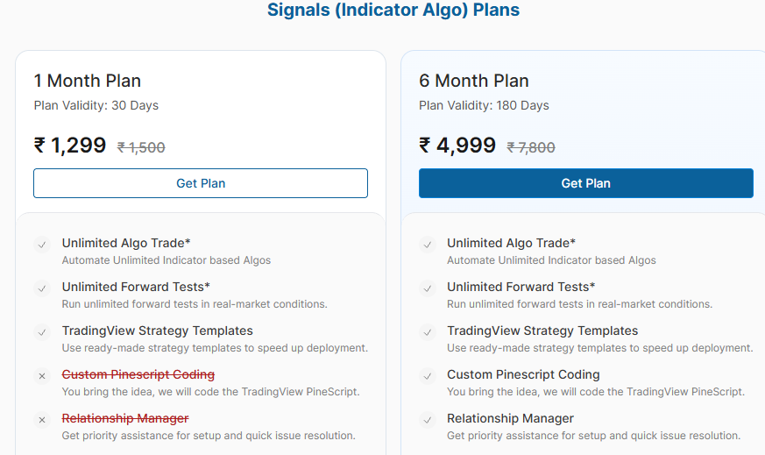The width and height of the screenshot is (765, 455).
Task: Click Get Plan for 1 Month Plan
Action: click(201, 183)
